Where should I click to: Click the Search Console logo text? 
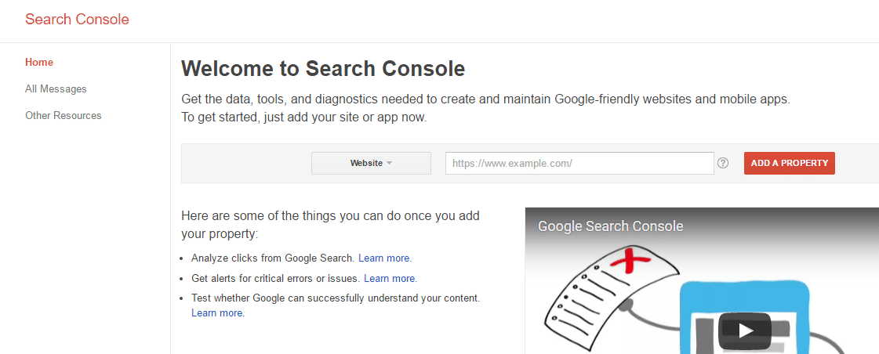77,20
